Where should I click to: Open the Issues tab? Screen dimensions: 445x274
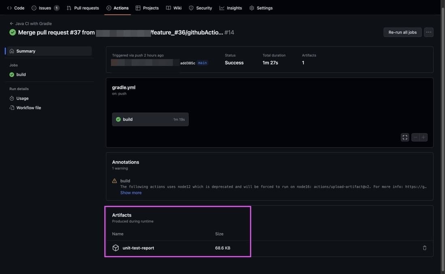[x=45, y=8]
